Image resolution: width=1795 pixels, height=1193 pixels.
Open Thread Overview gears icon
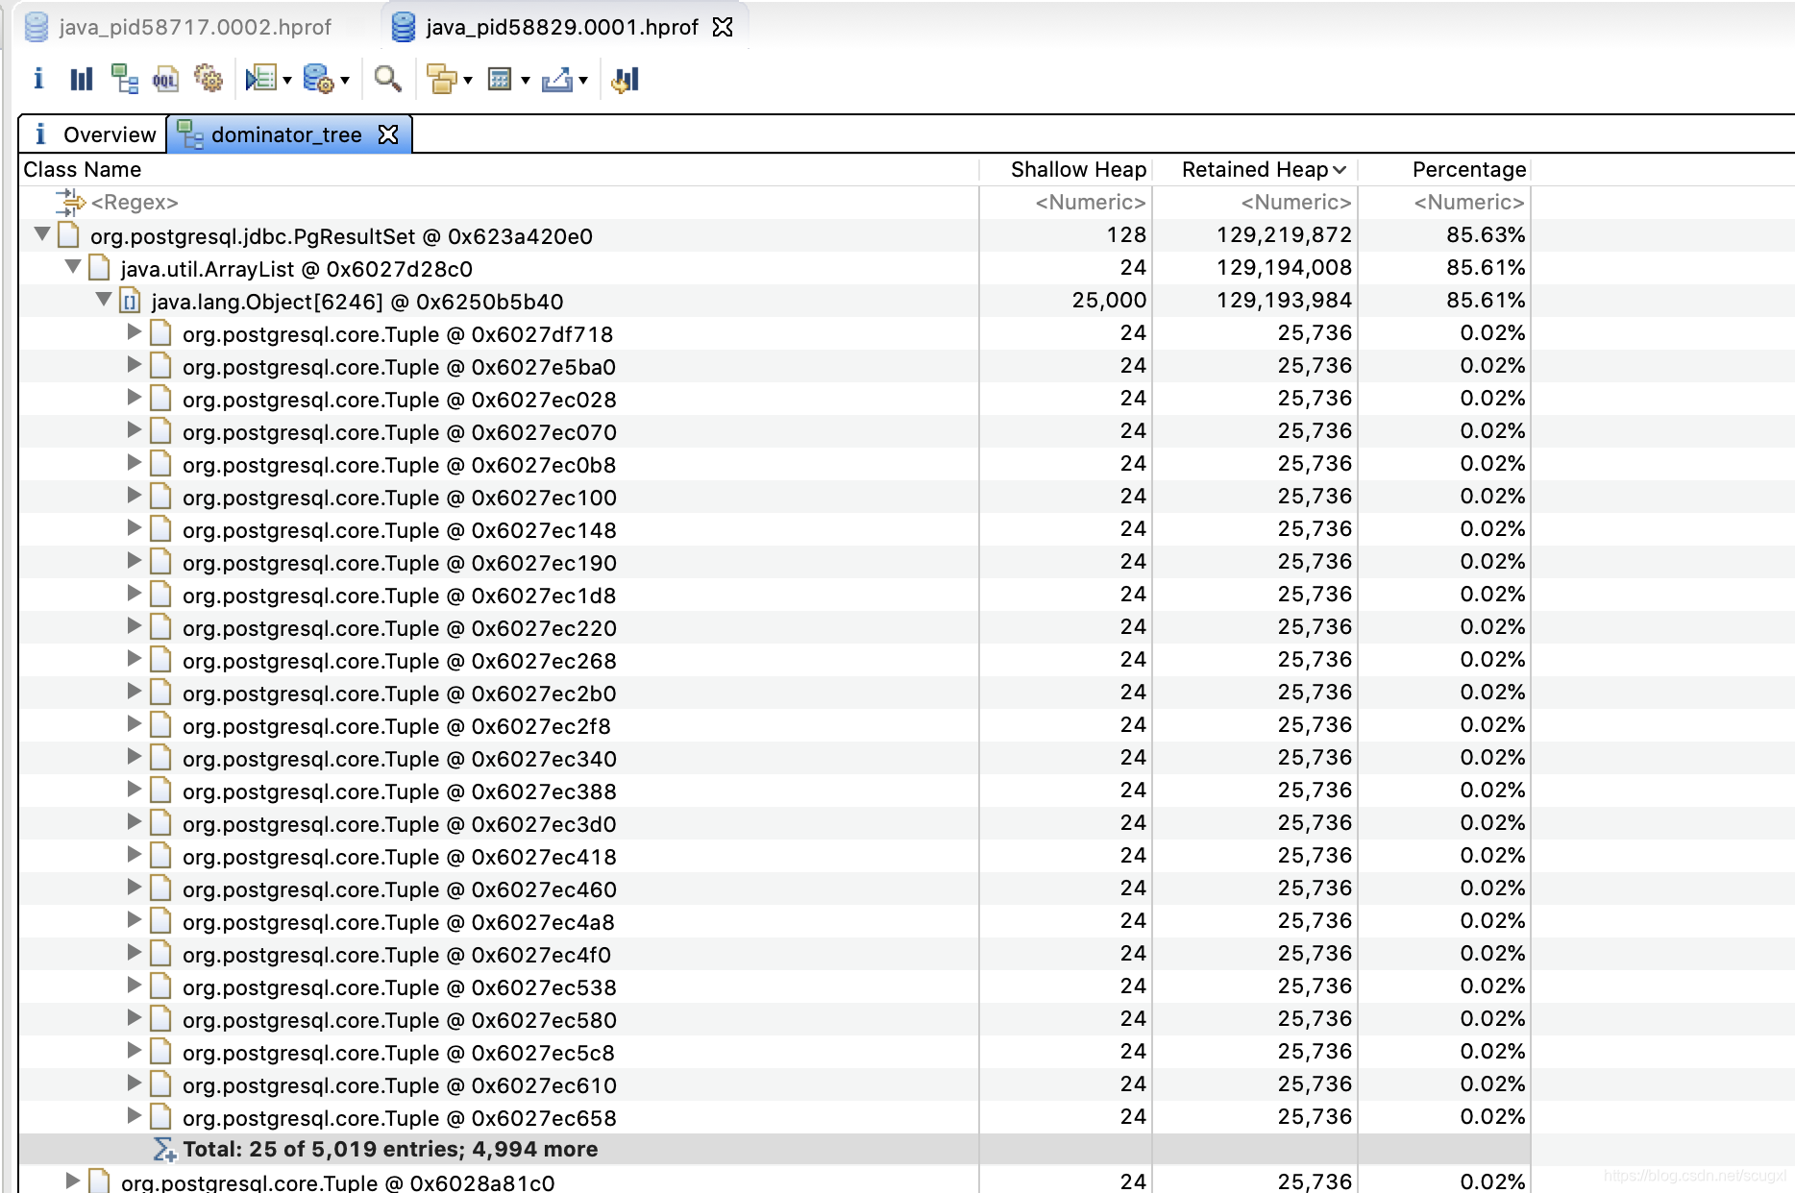(208, 78)
